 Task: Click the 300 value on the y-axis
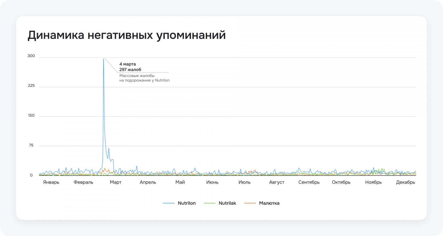[x=31, y=56]
